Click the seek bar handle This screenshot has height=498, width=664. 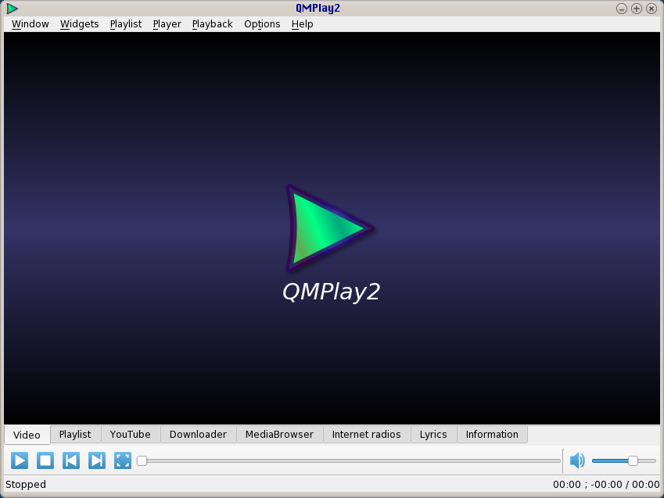coord(142,460)
